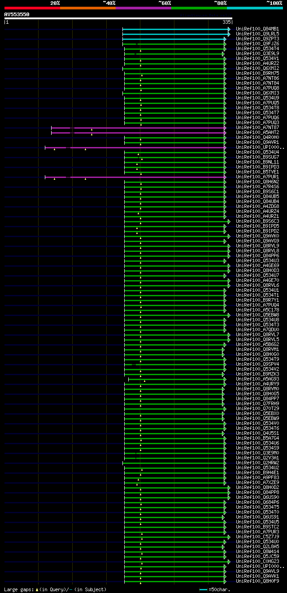
Task: Click the orange ~40% identity legend segment
Action: tap(87, 8)
